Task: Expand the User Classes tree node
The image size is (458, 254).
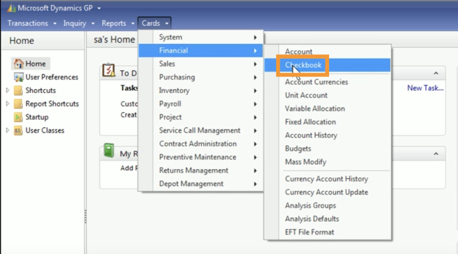Action: (x=7, y=130)
